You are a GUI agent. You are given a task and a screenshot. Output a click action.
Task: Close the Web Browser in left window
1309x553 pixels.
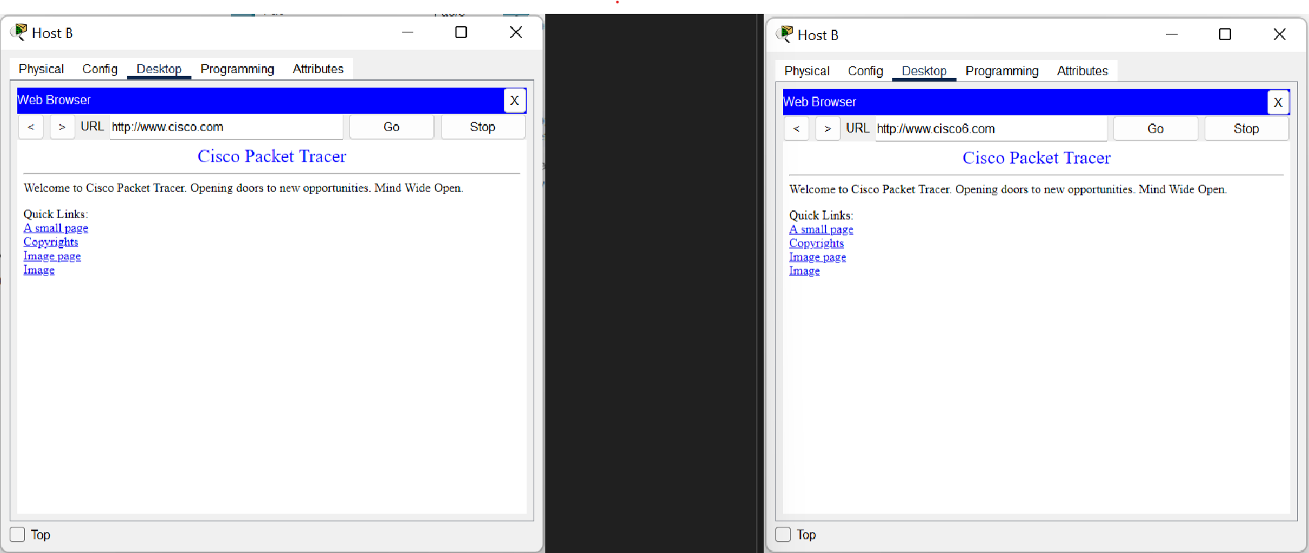pyautogui.click(x=514, y=100)
